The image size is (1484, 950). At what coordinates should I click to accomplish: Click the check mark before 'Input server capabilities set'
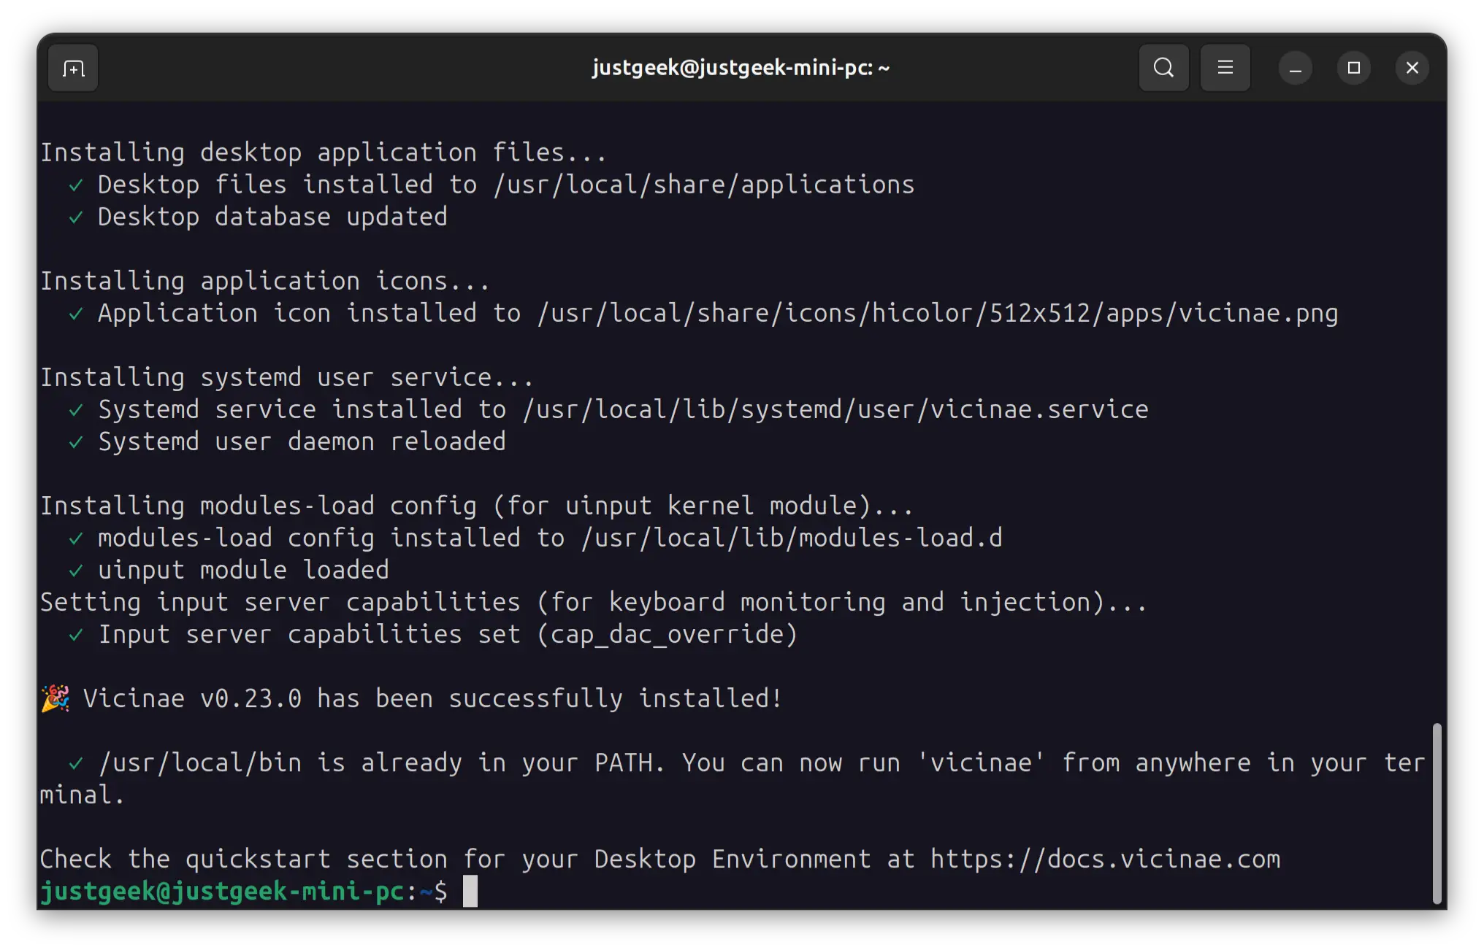click(75, 636)
